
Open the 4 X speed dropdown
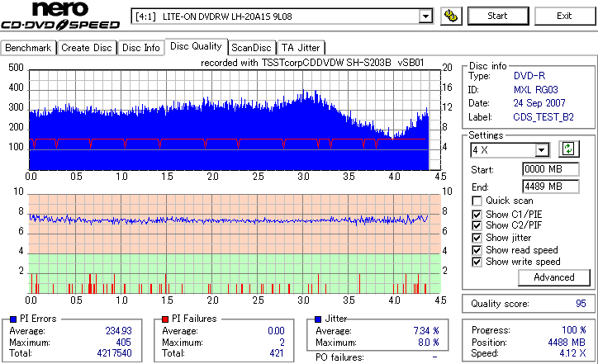coord(542,150)
